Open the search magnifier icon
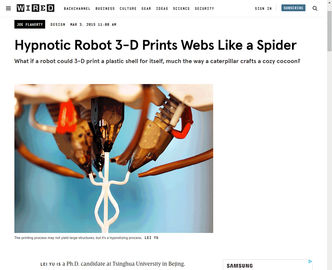 (x=315, y=8)
